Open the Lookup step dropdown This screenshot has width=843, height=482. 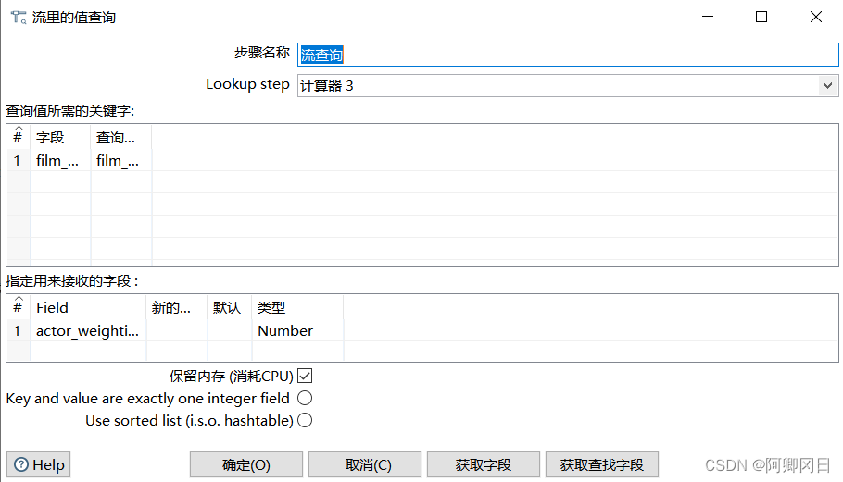(827, 85)
